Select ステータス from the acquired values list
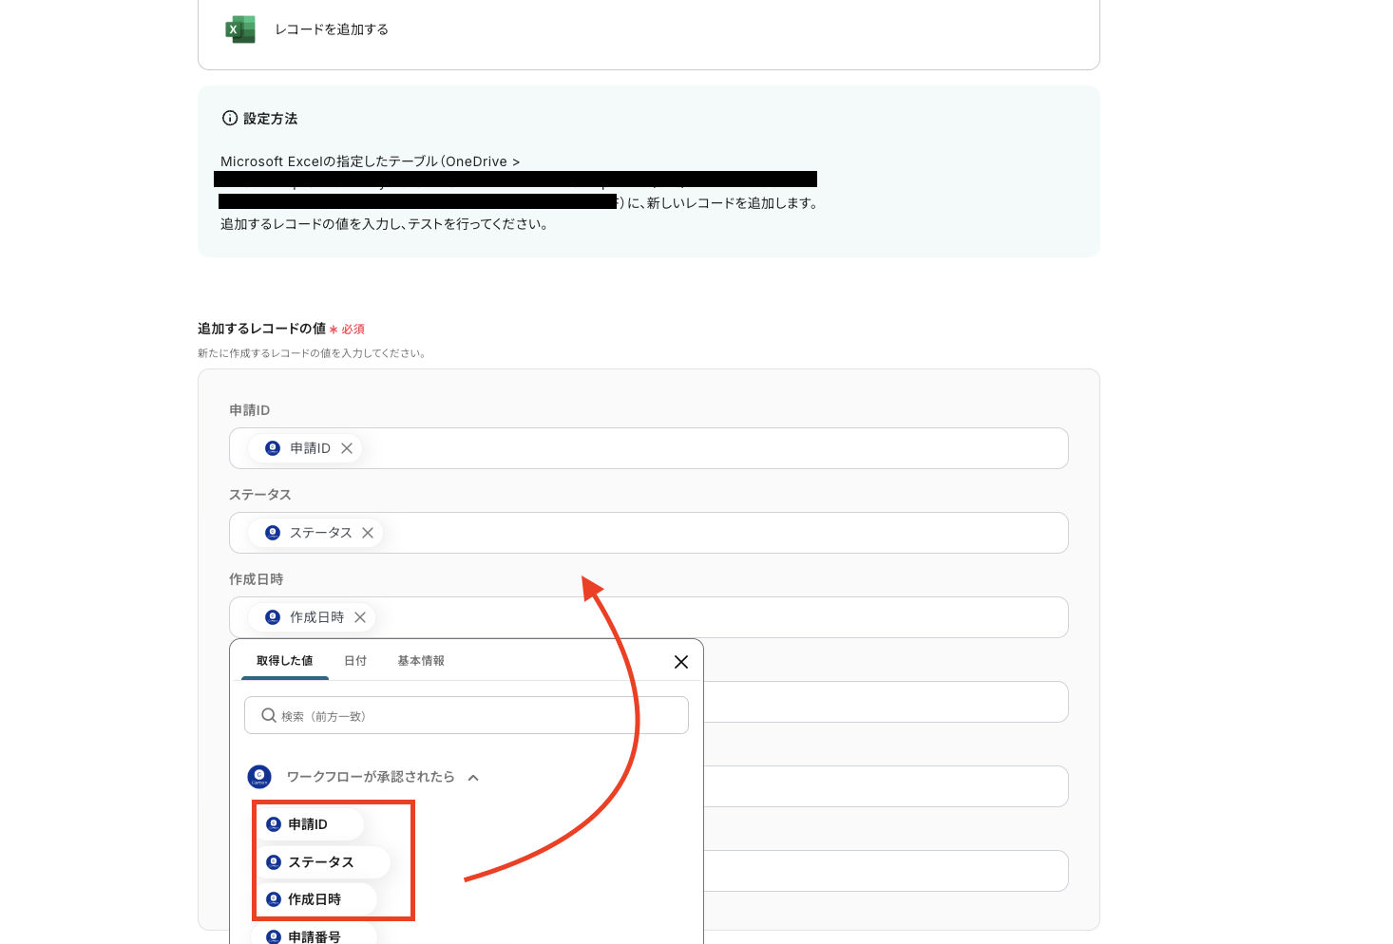This screenshot has width=1393, height=944. pyautogui.click(x=322, y=862)
